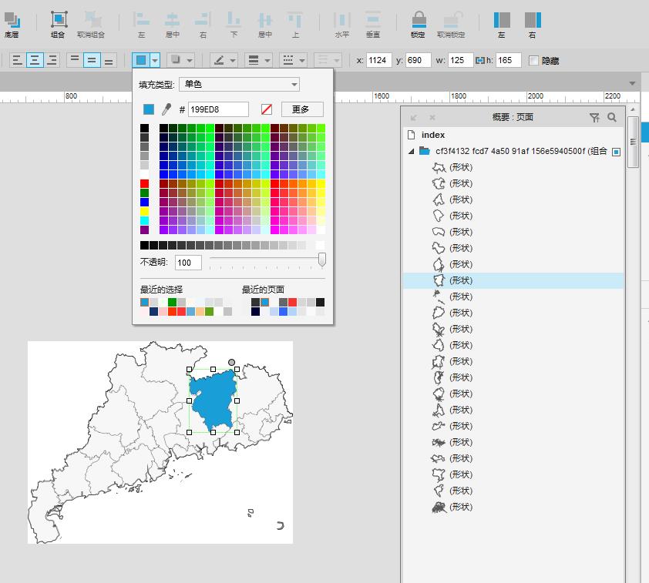
Task: Distribute shapes horizontally via 水平 icon
Action: pos(340,18)
